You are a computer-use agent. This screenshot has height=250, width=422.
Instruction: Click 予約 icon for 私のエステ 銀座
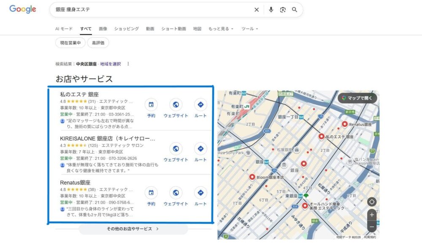point(151,105)
